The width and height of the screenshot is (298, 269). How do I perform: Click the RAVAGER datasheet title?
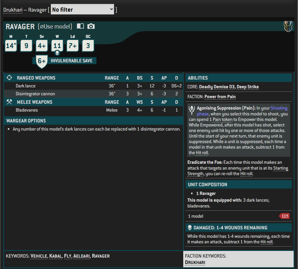(x=20, y=27)
